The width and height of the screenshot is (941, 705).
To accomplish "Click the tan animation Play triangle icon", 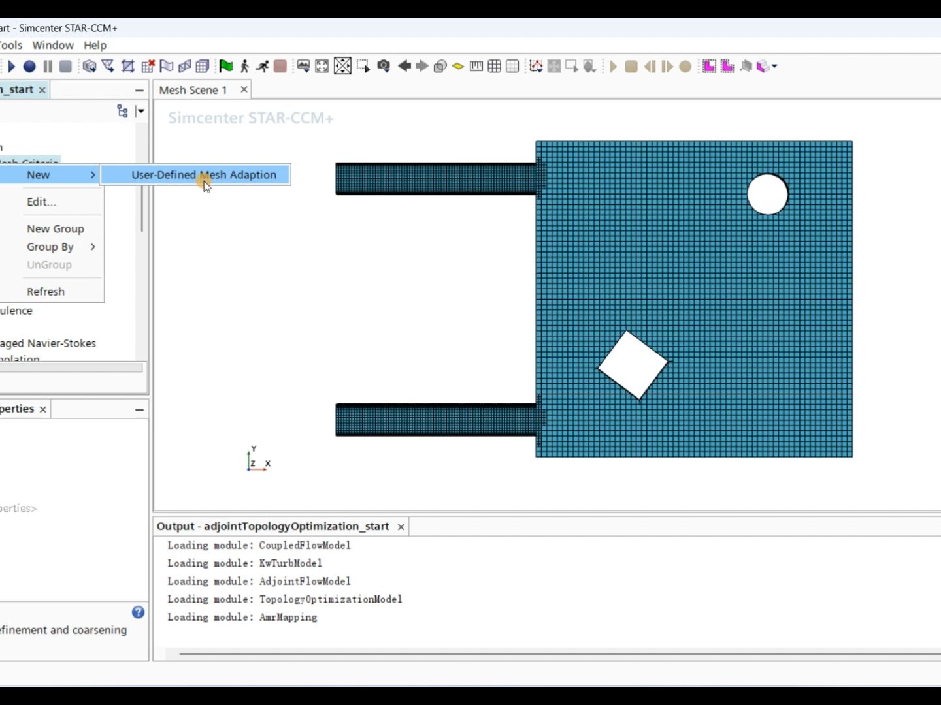I will click(613, 66).
